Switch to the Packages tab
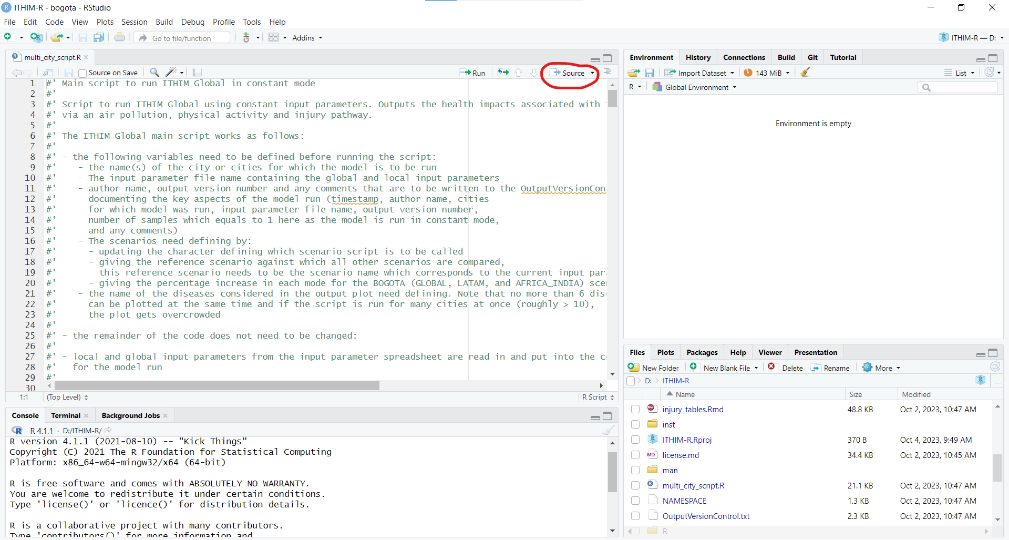The width and height of the screenshot is (1009, 540). point(702,352)
